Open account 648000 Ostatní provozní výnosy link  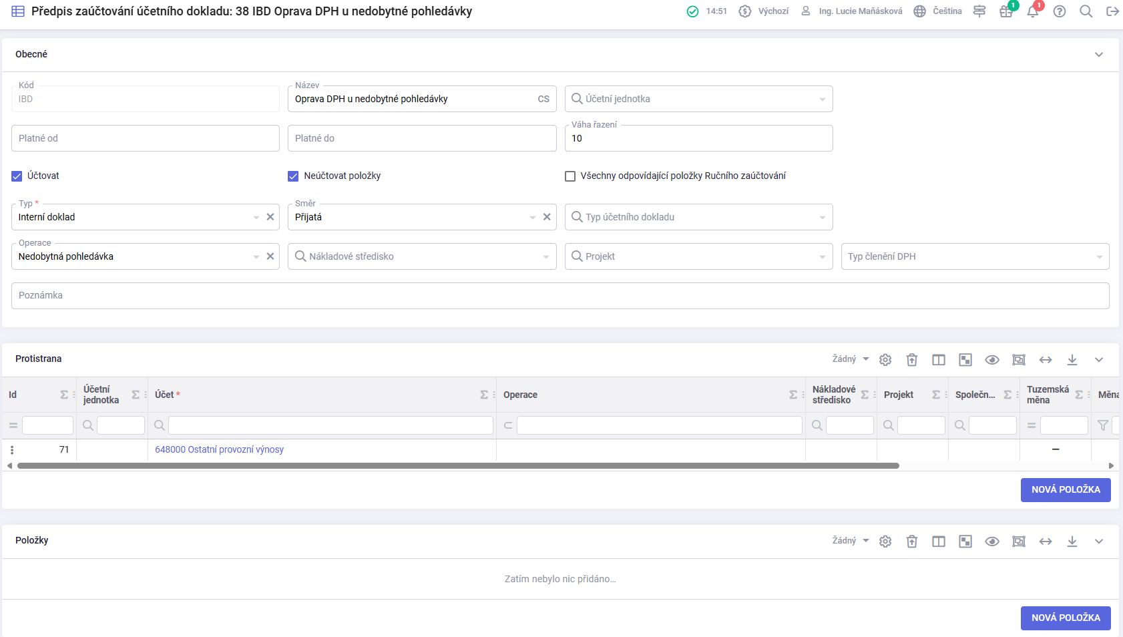219,450
